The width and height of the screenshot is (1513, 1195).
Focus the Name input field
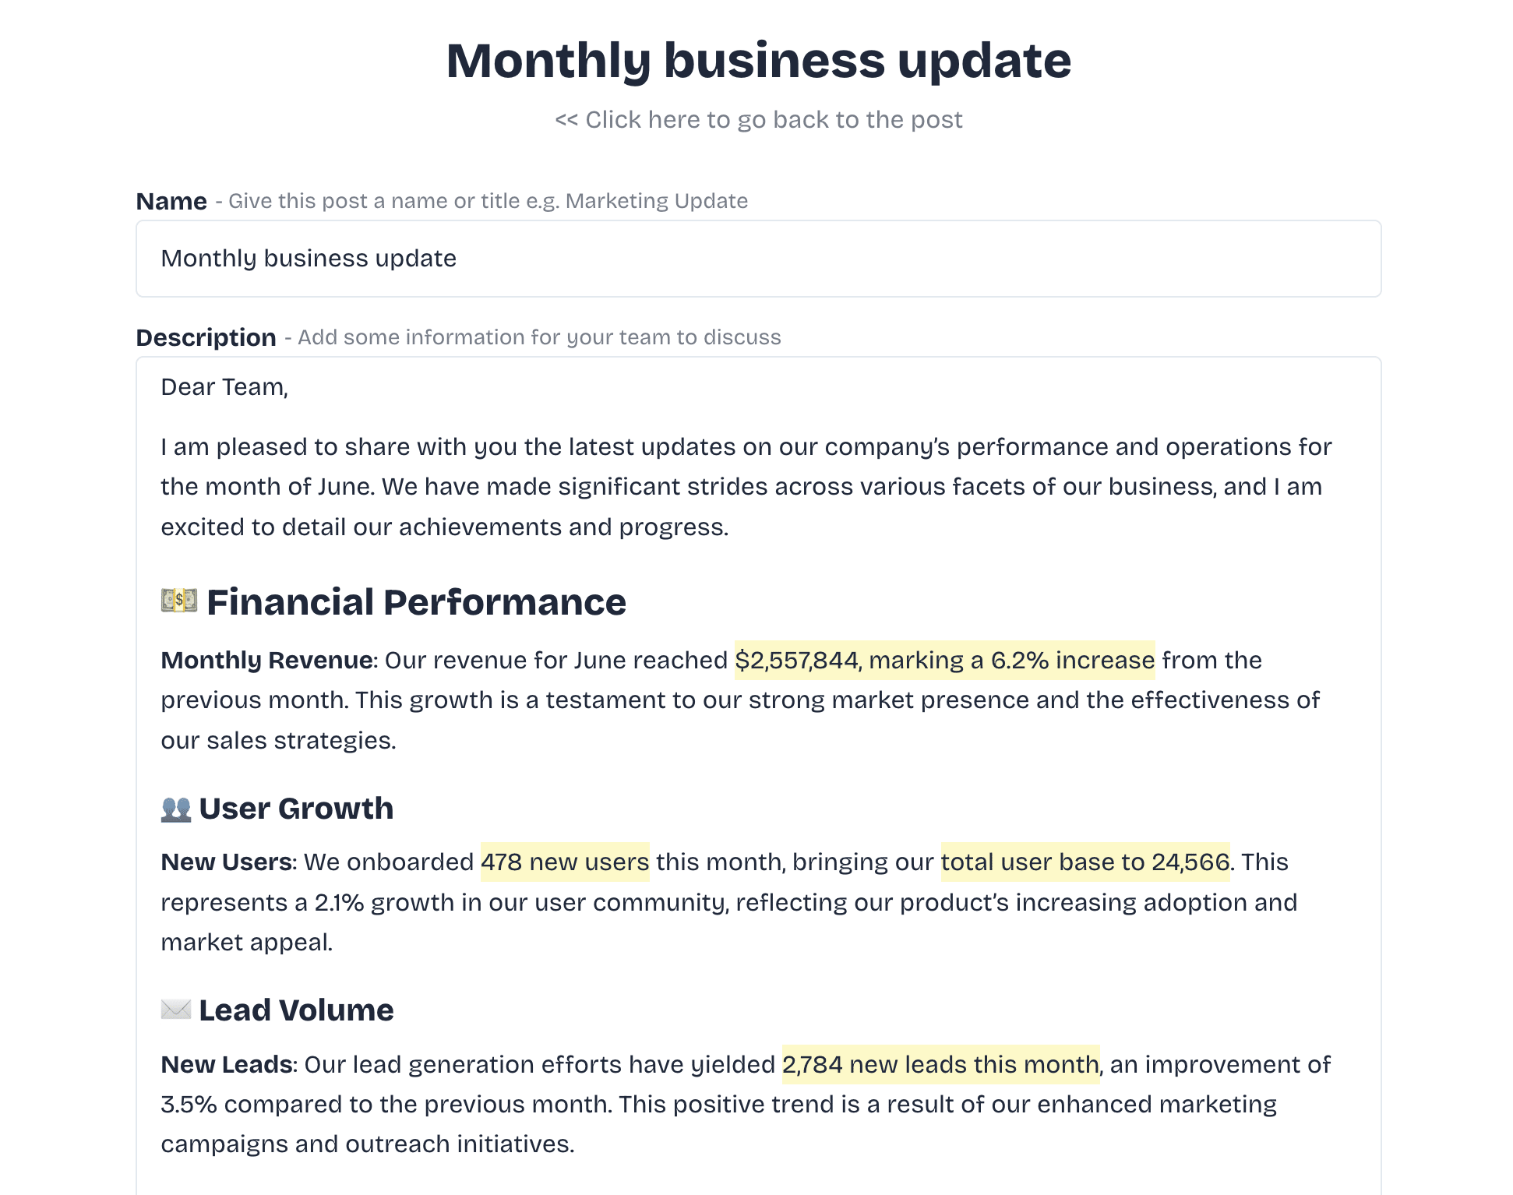[x=758, y=259]
